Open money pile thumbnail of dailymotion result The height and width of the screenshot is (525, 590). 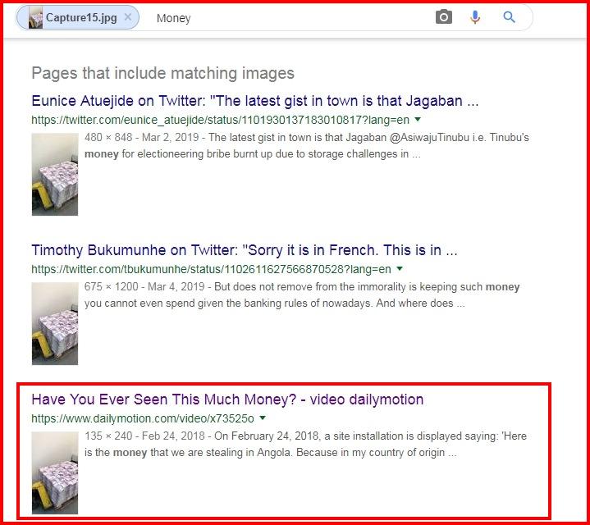point(55,472)
